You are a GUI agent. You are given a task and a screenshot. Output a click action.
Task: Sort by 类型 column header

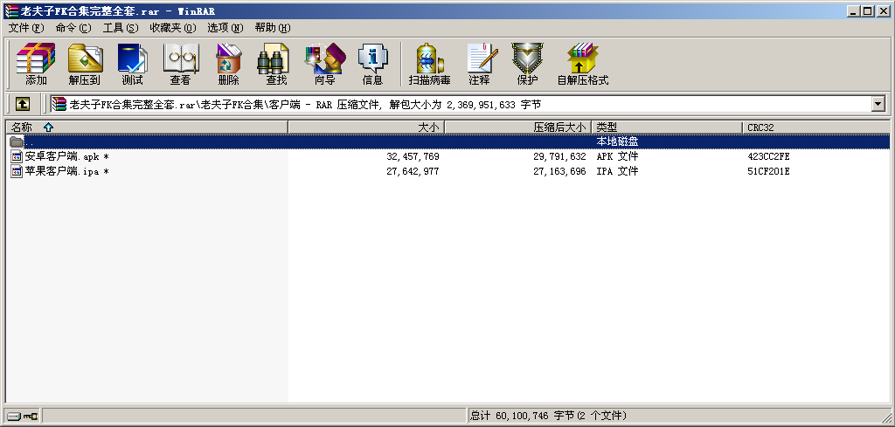coord(668,127)
